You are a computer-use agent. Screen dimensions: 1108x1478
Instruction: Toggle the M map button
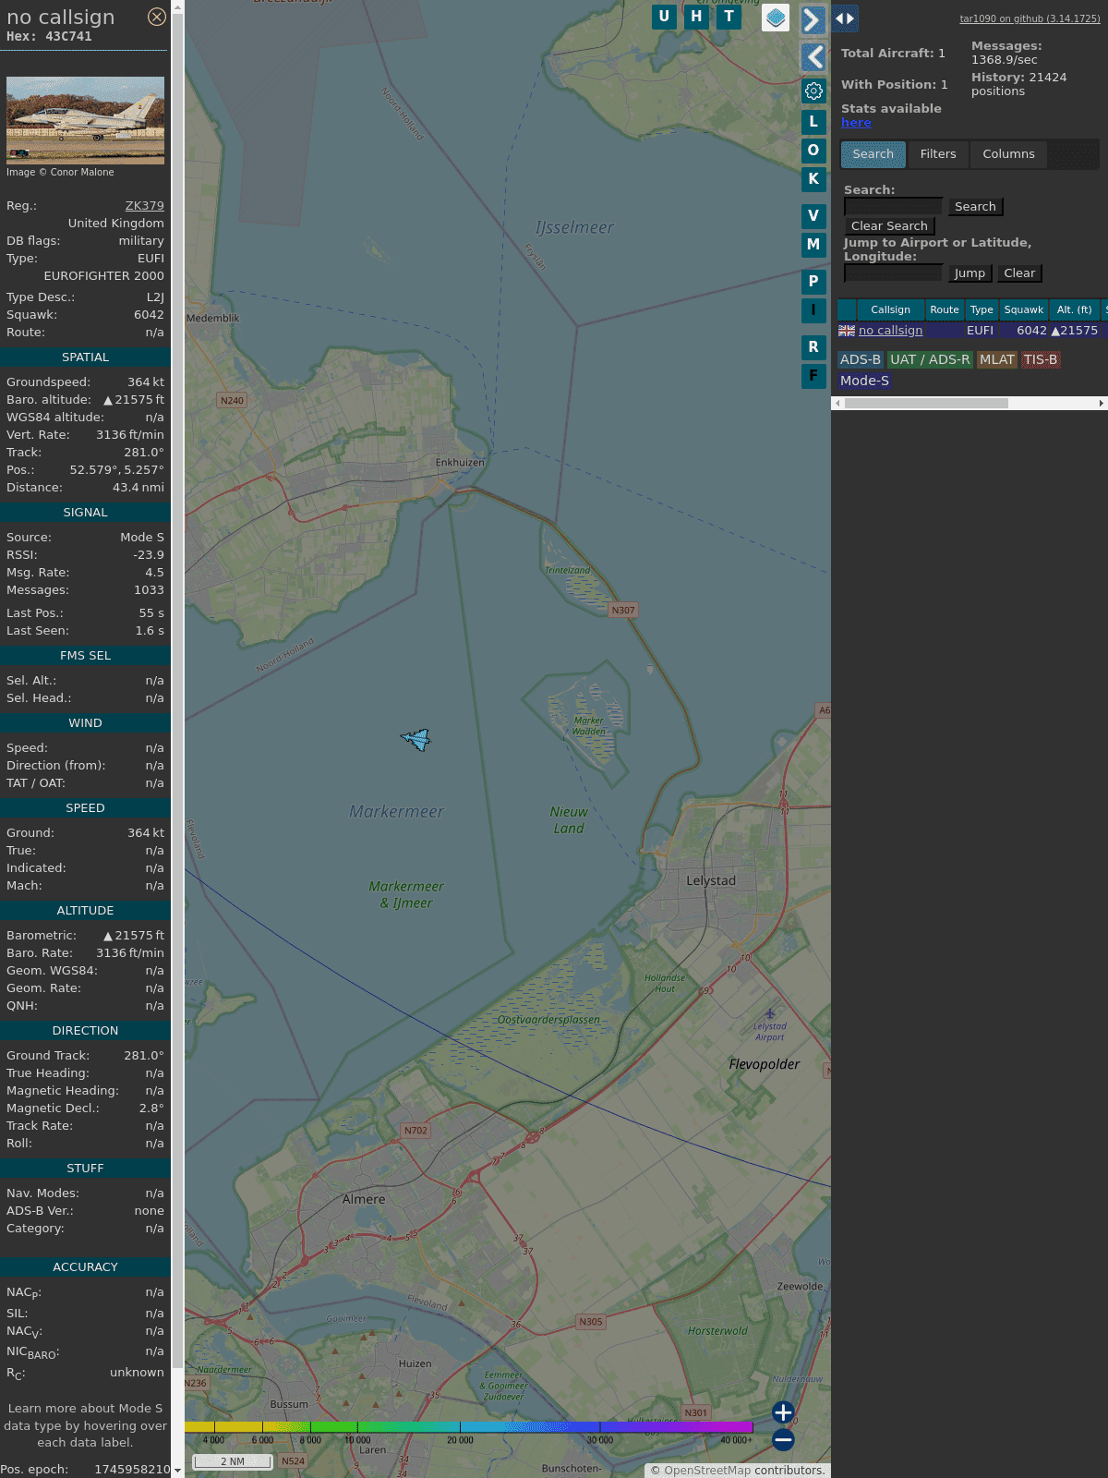[x=813, y=244]
